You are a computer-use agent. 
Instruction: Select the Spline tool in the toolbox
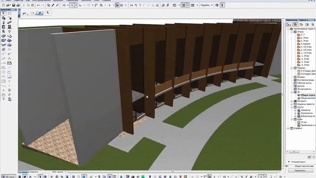point(3,77)
